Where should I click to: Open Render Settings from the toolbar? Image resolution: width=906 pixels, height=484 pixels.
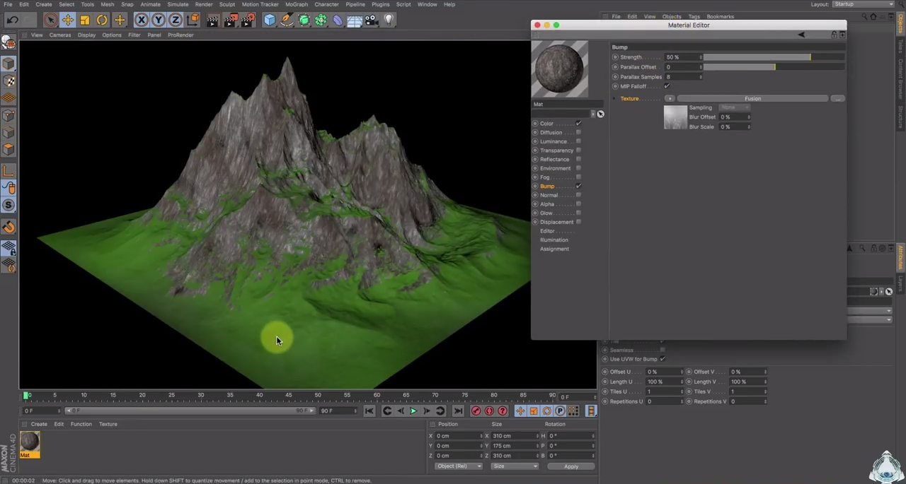(248, 20)
